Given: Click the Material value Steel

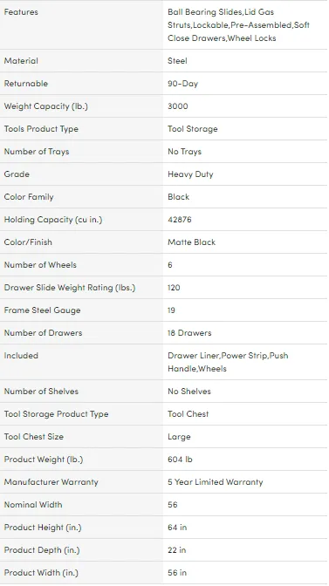Looking at the screenshot, I should pyautogui.click(x=177, y=61).
